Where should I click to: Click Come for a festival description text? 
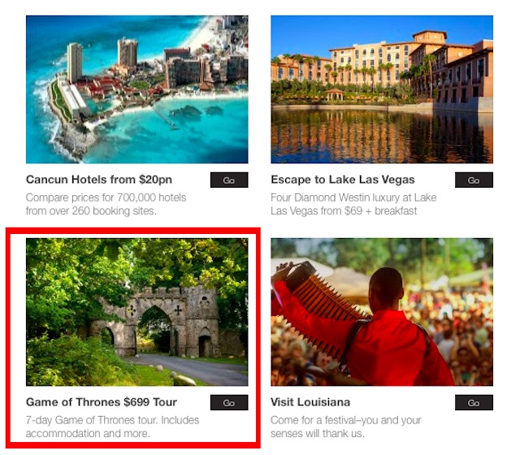(346, 427)
